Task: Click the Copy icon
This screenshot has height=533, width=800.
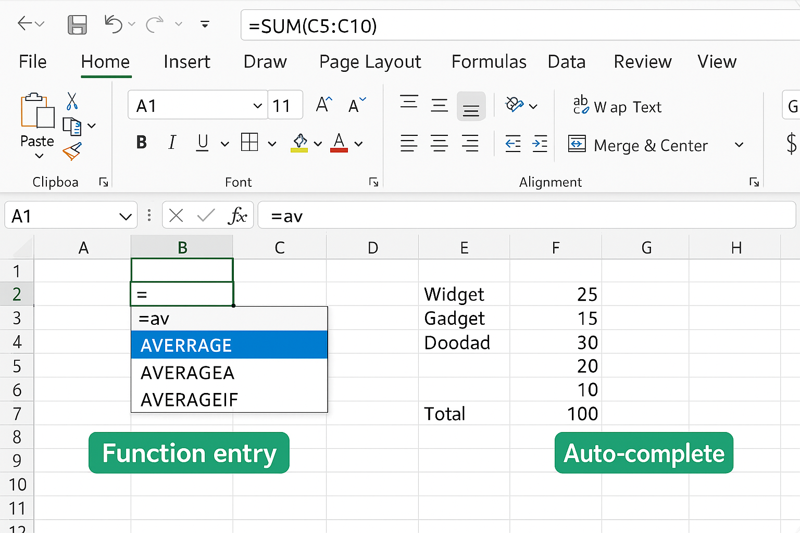Action: pos(72,126)
